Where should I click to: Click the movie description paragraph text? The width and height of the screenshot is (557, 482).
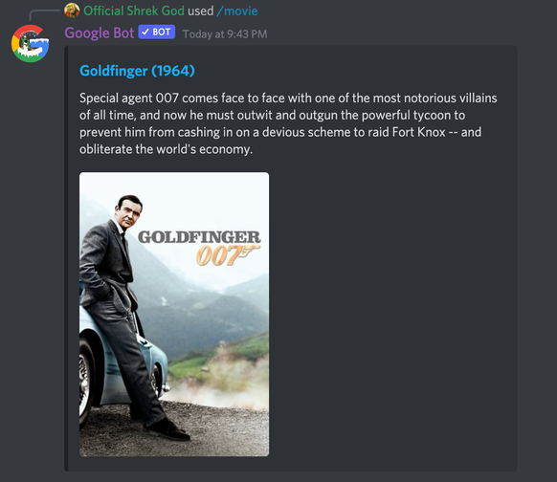[x=288, y=123]
